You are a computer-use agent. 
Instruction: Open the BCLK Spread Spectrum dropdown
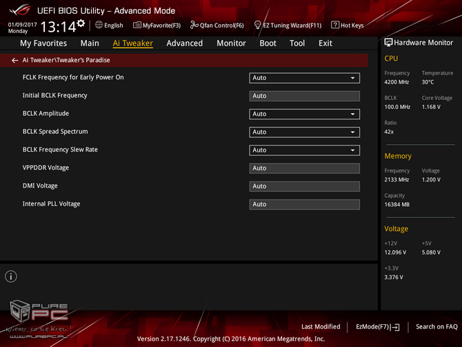(x=304, y=132)
